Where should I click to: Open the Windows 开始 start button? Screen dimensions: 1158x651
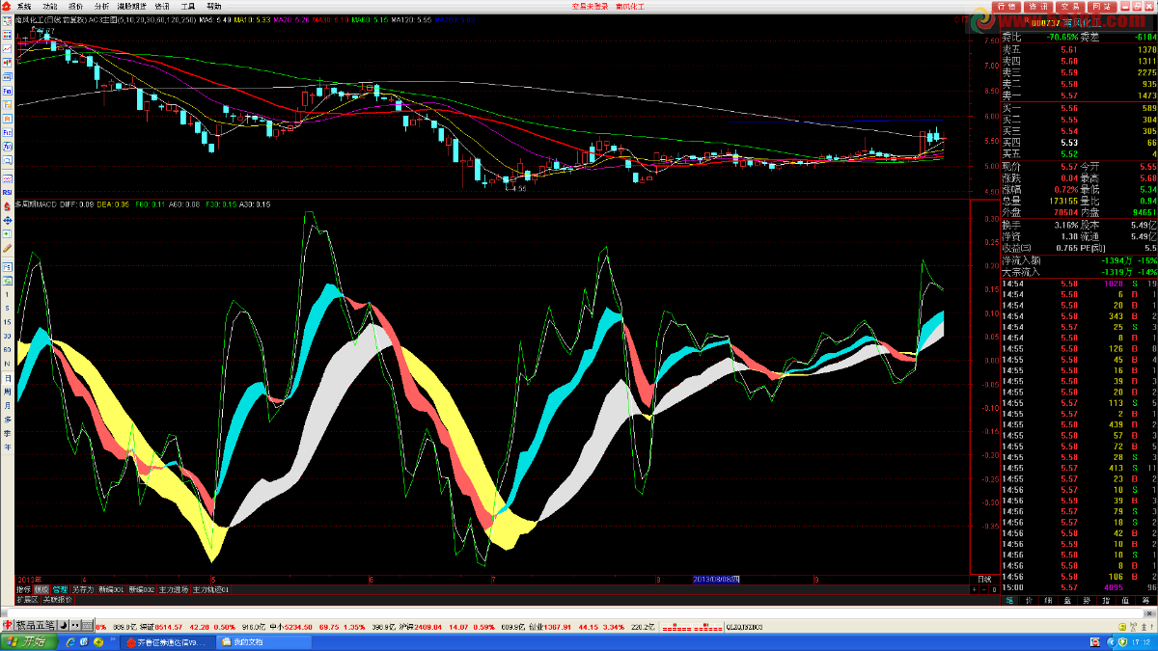(x=28, y=641)
